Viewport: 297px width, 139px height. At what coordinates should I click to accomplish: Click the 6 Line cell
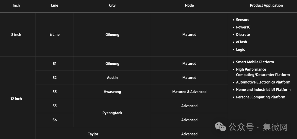click(54, 35)
